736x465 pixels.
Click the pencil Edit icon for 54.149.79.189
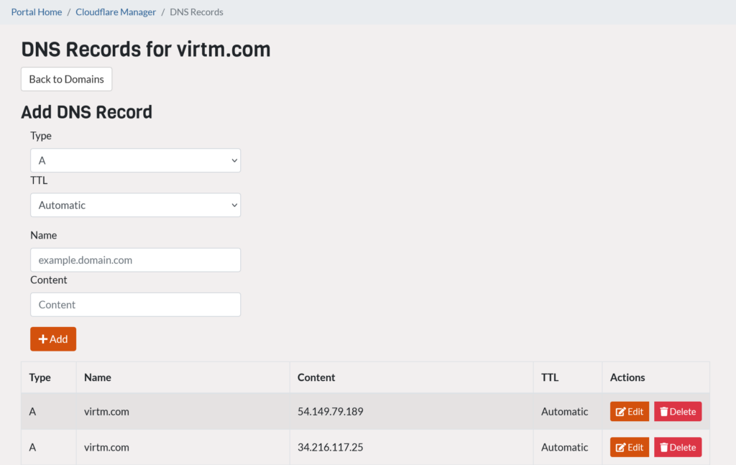click(x=619, y=411)
